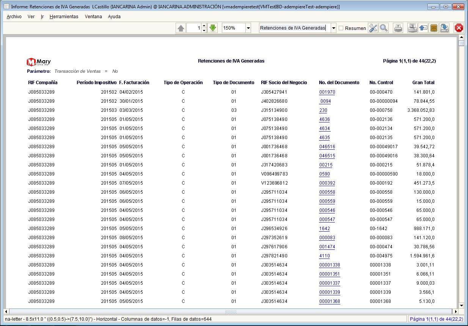Click the date 30/01/2015

pyautogui.click(x=131, y=101)
